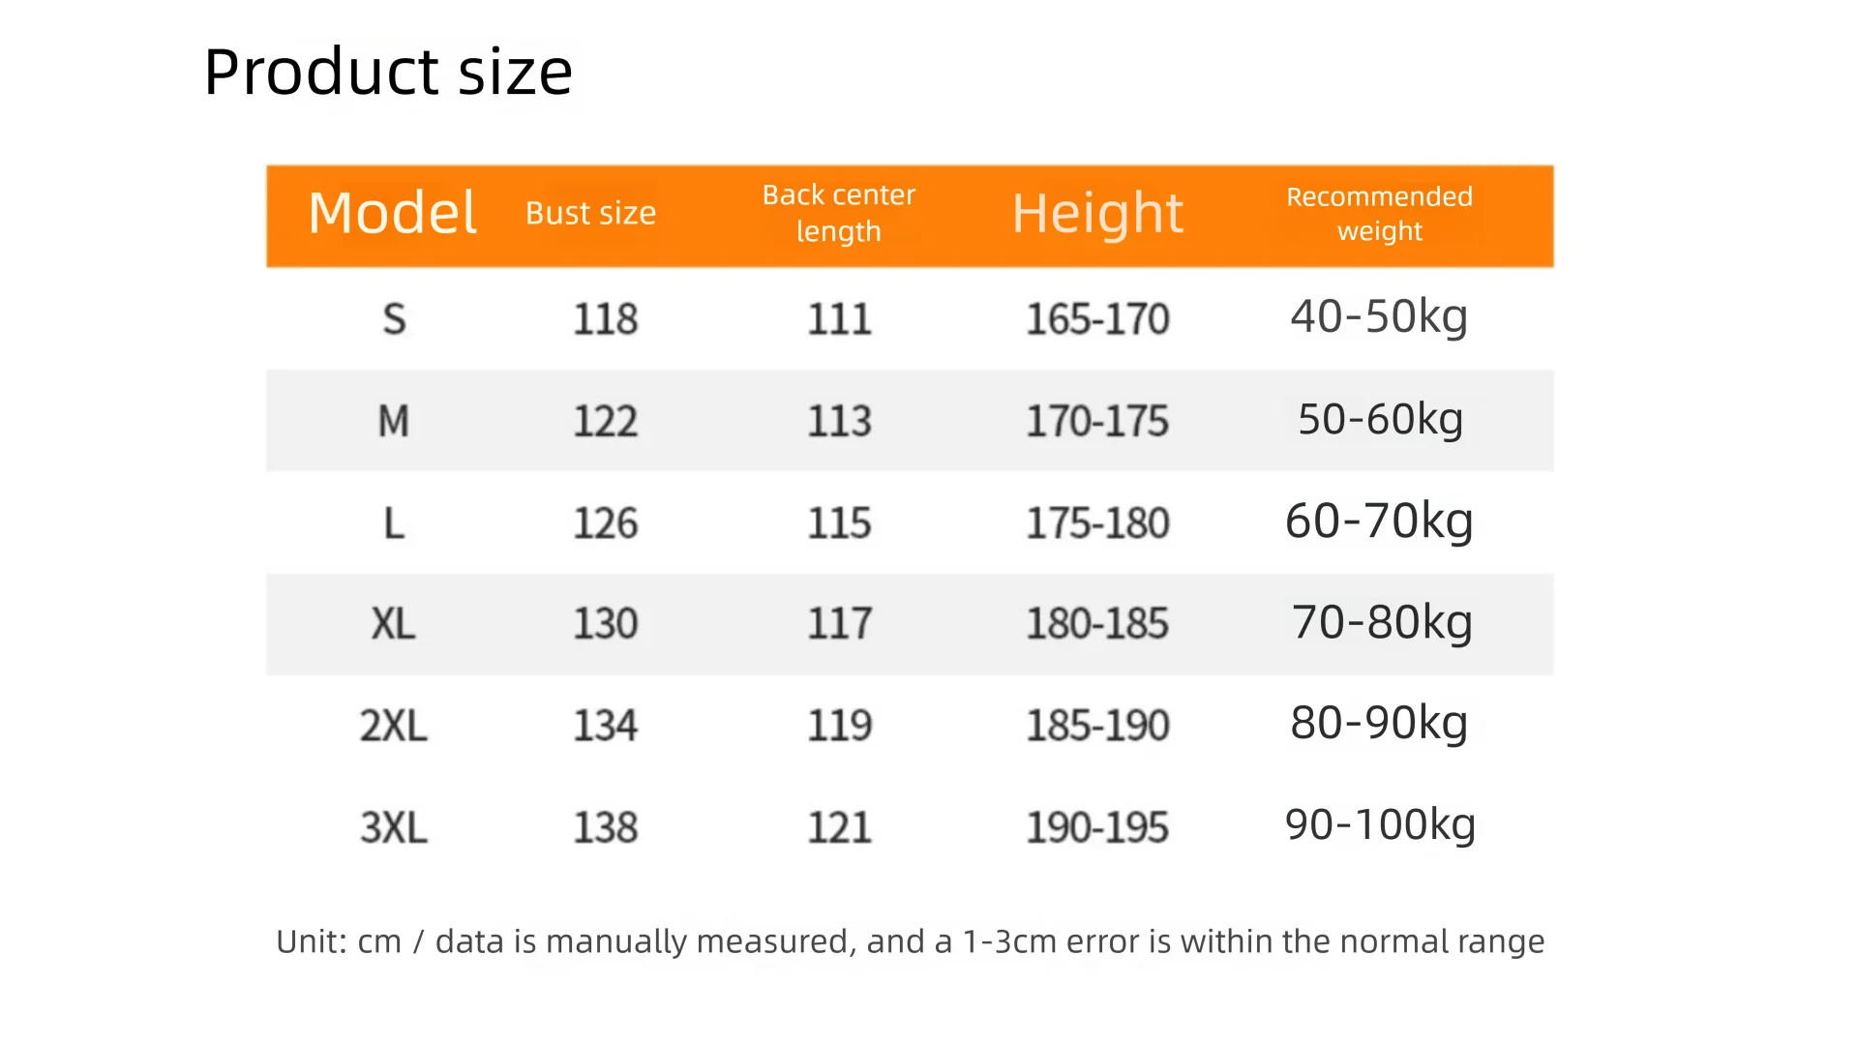Screen dimensions: 1858x1045
Task: Select the back length value 113
Action: point(840,421)
